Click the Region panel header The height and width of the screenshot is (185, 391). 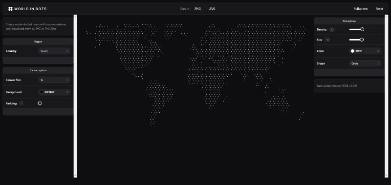[38, 41]
